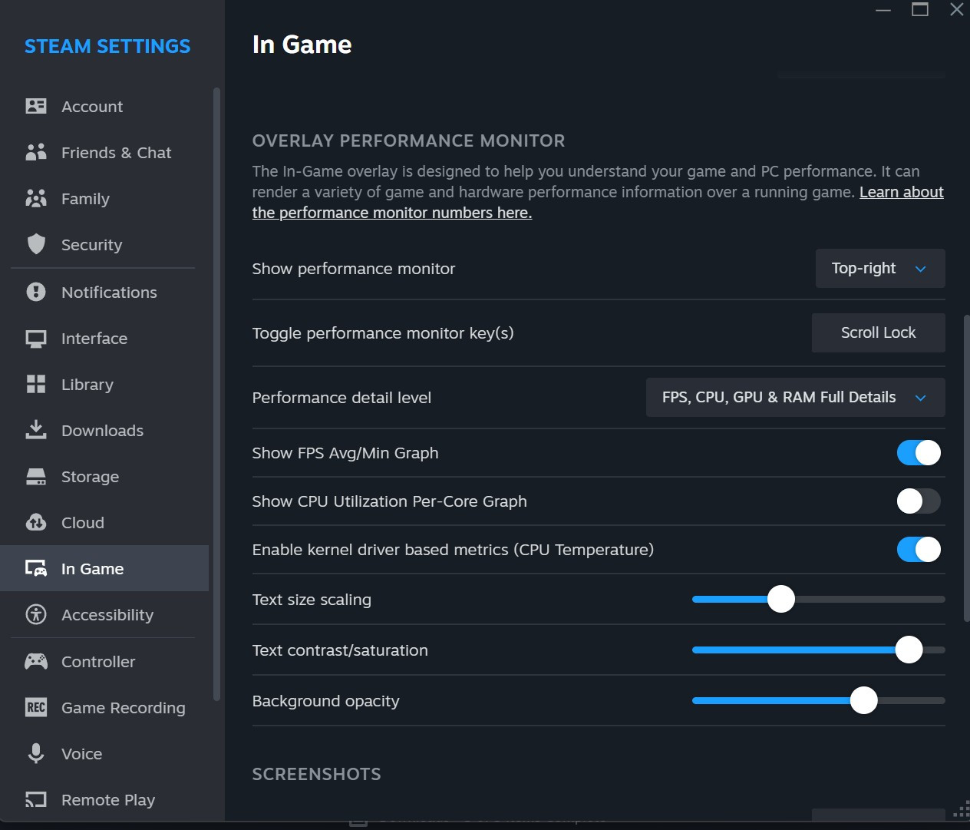Click the Enable kernel driver based metrics label
This screenshot has width=970, height=830.
[x=453, y=550]
